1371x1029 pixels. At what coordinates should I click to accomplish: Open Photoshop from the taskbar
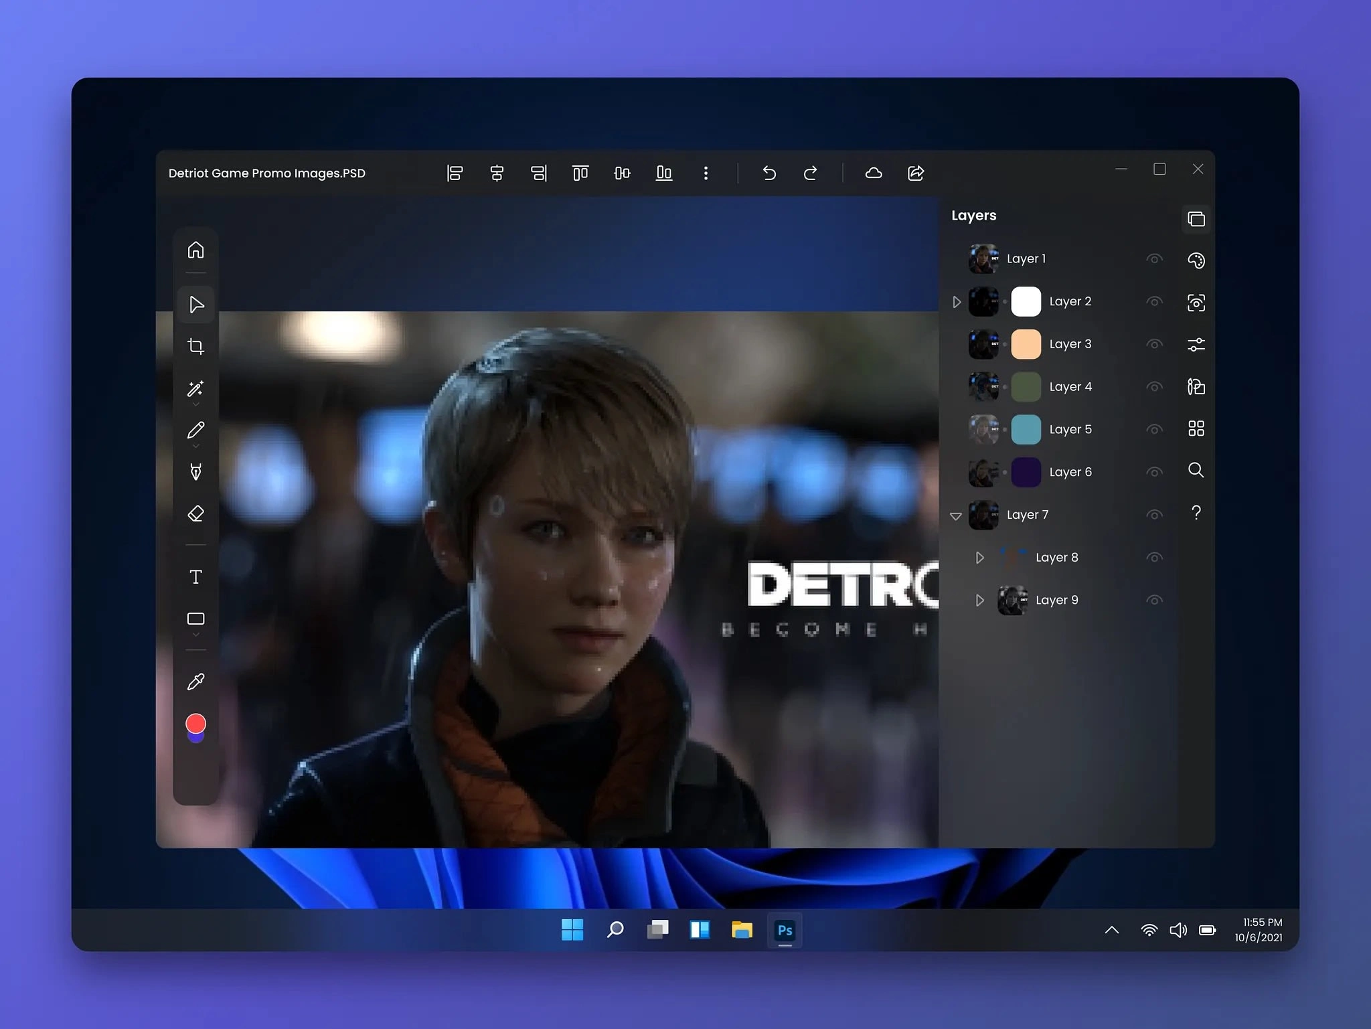(785, 930)
